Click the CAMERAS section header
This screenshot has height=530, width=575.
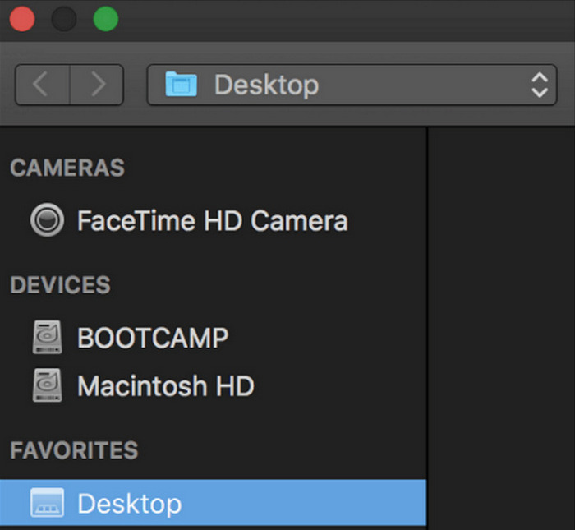67,168
